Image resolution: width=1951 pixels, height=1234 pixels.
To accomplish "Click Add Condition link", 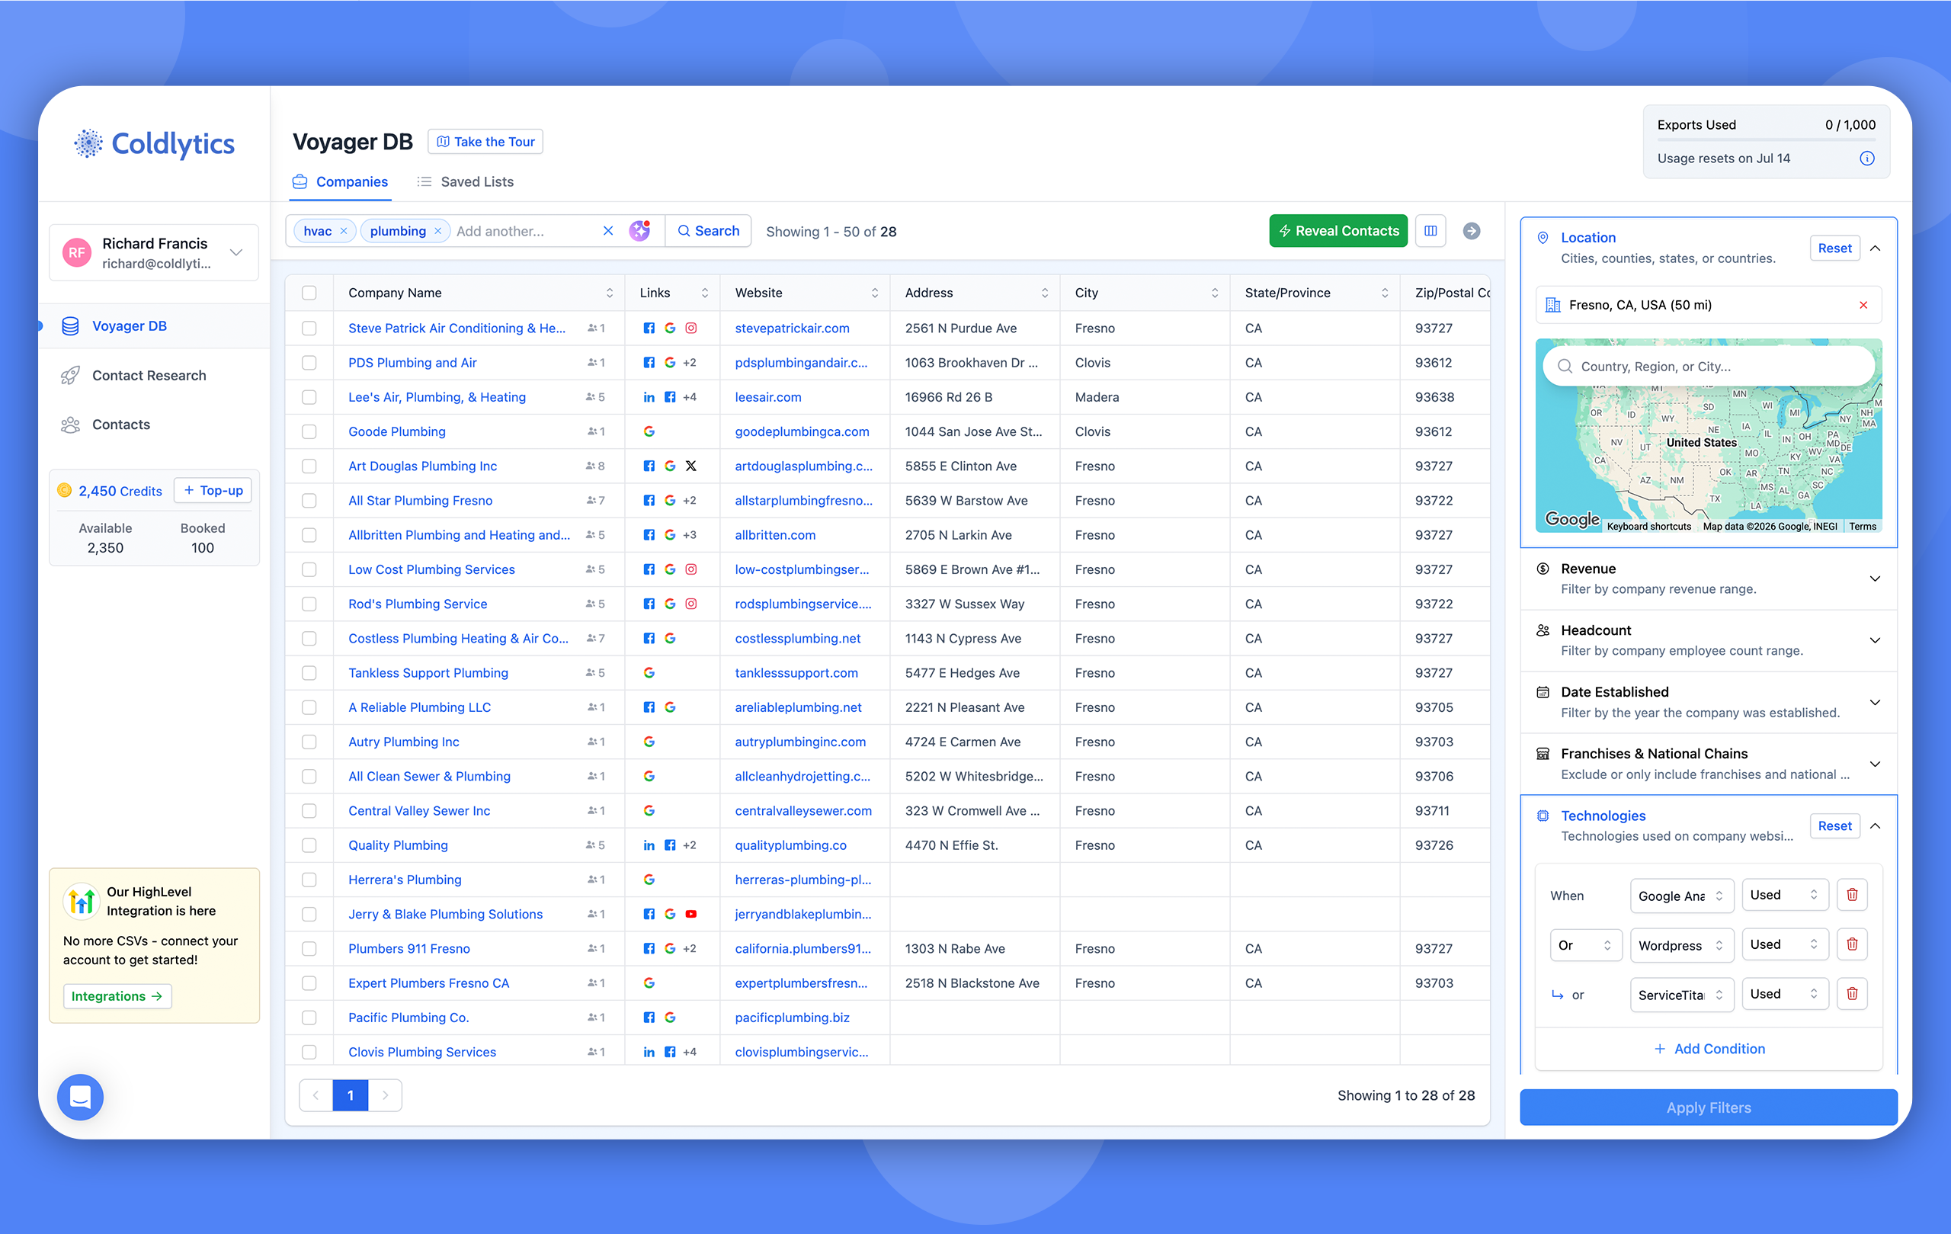I will [x=1709, y=1049].
